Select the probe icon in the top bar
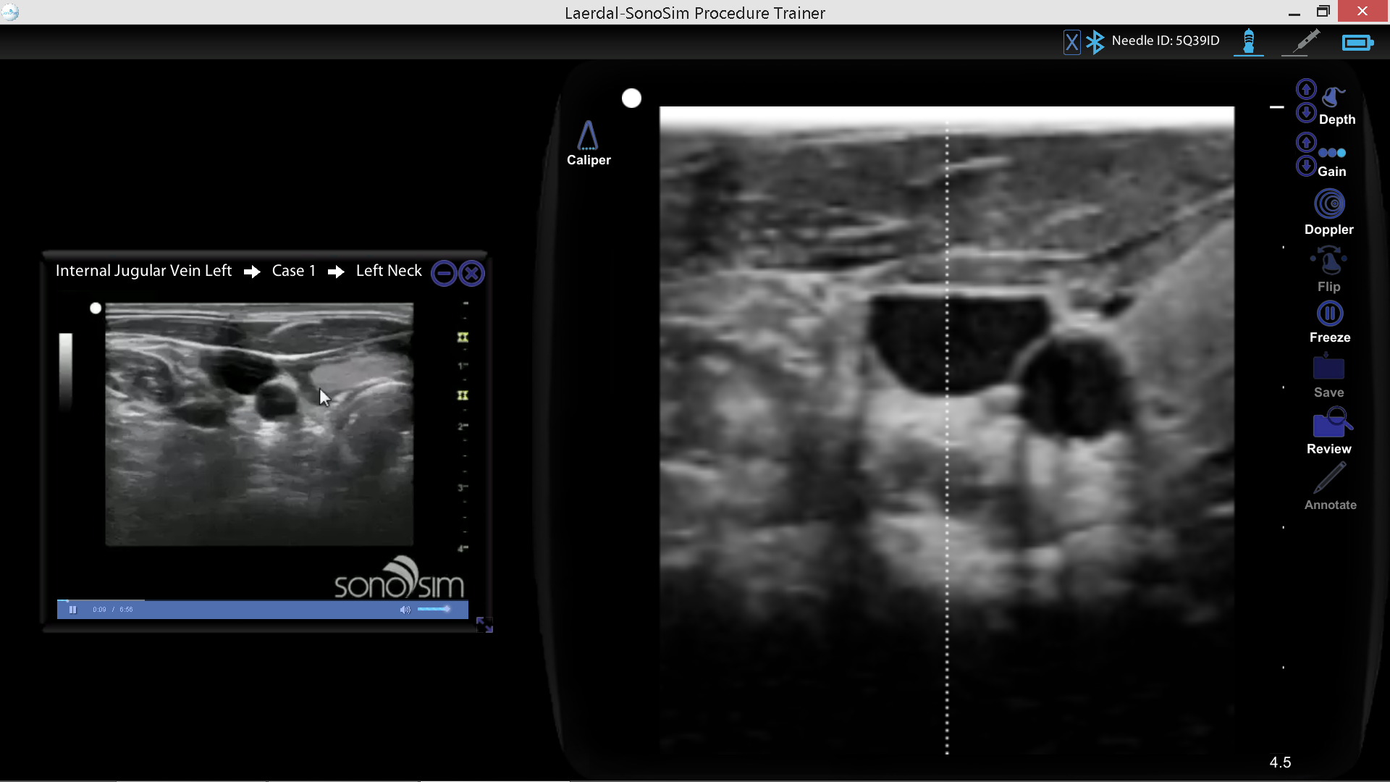Screen dimensions: 1390x782 point(1249,42)
